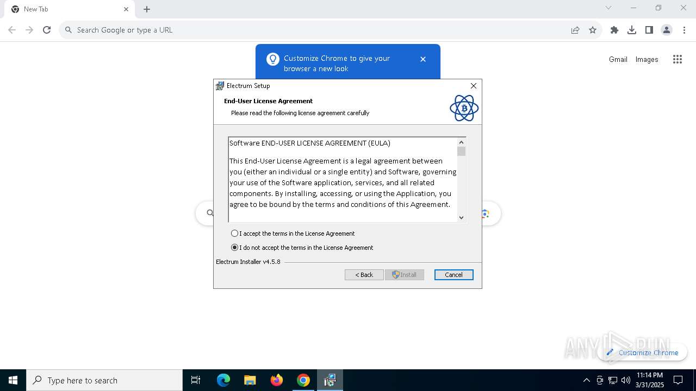Switch to Chrome on the taskbar
Screen dimensions: 696x391
click(x=303, y=380)
